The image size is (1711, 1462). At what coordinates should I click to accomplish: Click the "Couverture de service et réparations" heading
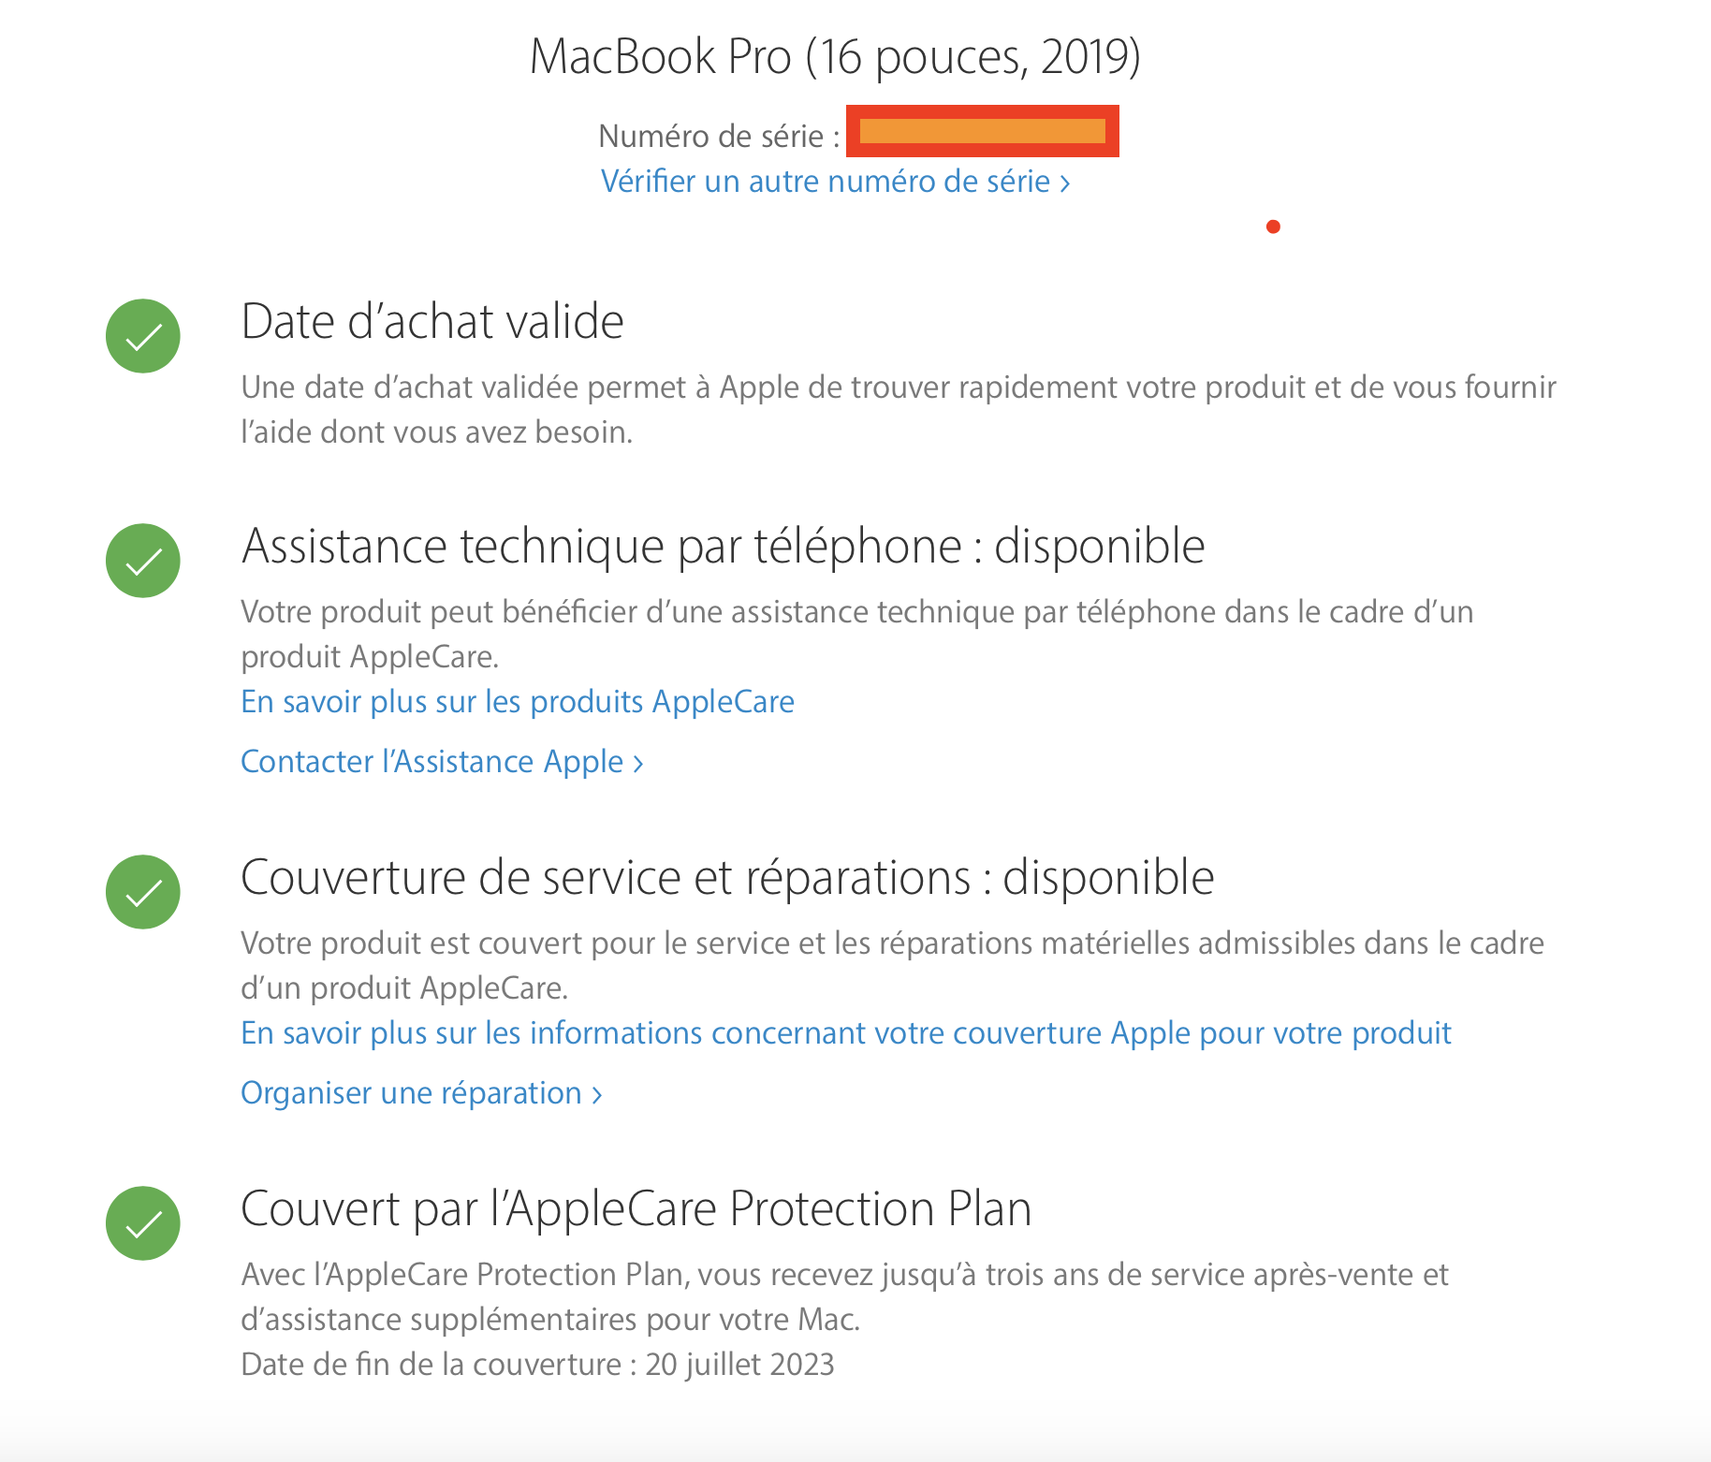tap(727, 878)
